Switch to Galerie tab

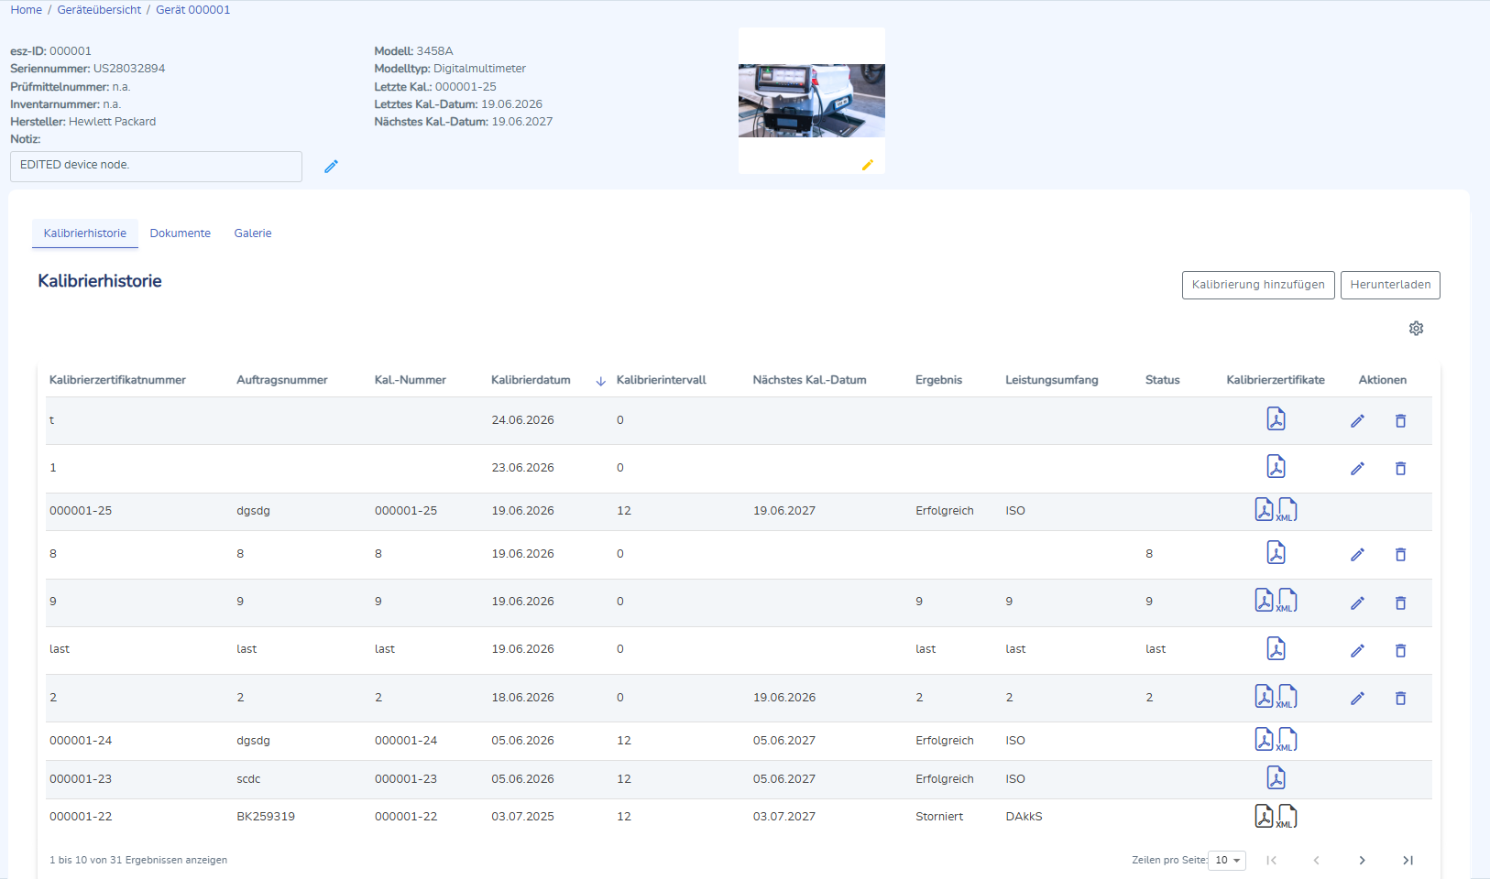click(253, 233)
